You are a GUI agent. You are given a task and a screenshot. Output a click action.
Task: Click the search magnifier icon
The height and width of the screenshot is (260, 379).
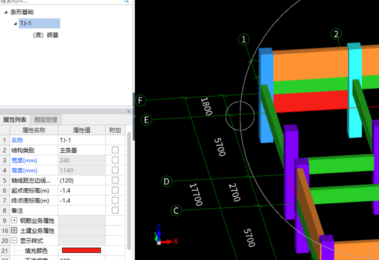126,1
